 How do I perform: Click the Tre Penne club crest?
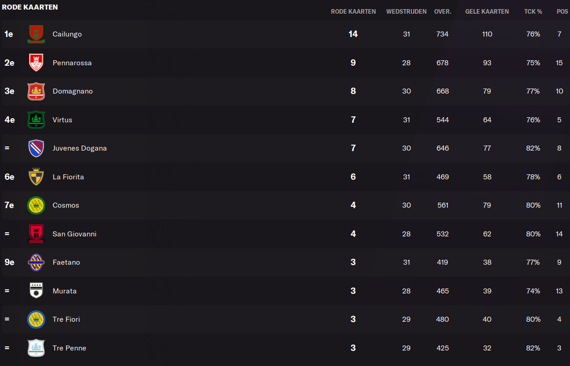pyautogui.click(x=36, y=348)
